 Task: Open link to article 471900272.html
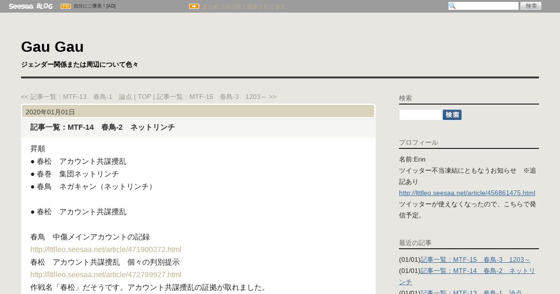pyautogui.click(x=106, y=250)
